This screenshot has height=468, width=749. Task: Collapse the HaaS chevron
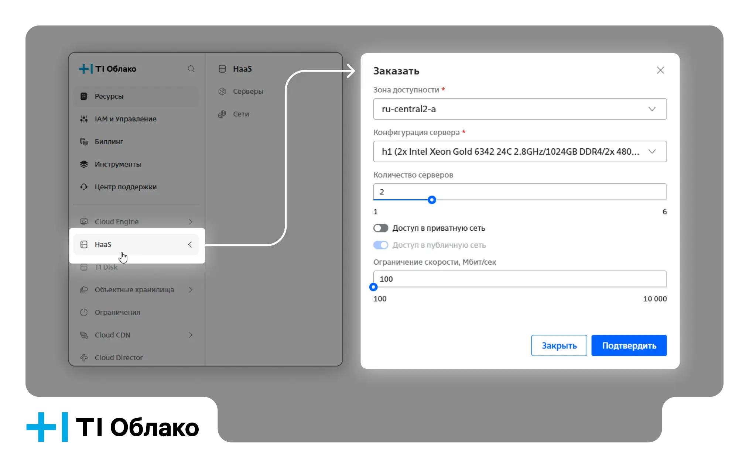[x=190, y=244]
